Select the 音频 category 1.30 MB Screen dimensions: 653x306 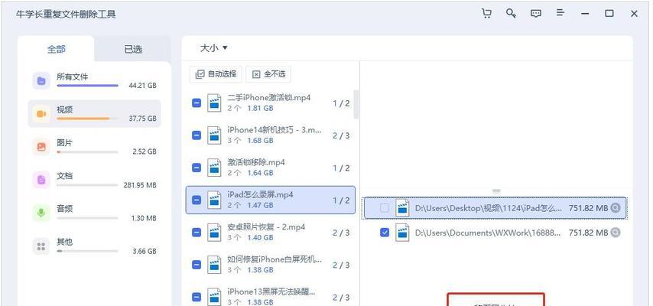tap(95, 213)
